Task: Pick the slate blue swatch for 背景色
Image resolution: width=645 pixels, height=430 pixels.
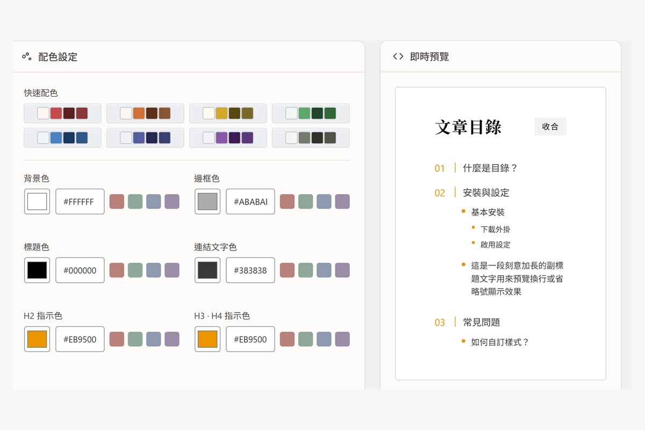Action: click(153, 202)
